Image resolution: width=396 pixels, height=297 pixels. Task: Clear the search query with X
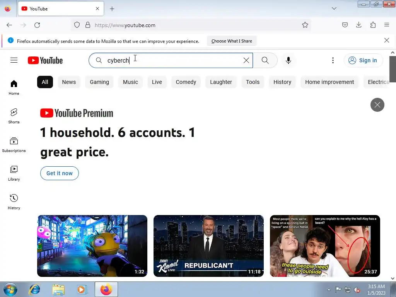[x=246, y=60]
